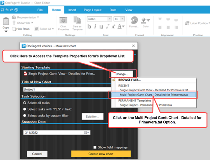Click the P6 template file icon
The height and width of the screenshot is (160, 210).
[25, 74]
